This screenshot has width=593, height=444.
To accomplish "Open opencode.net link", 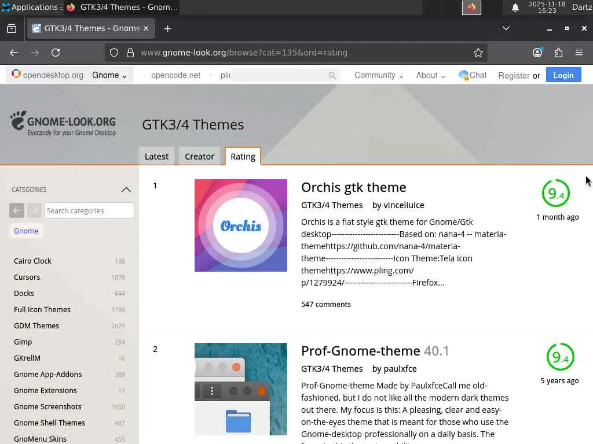I will 175,75.
